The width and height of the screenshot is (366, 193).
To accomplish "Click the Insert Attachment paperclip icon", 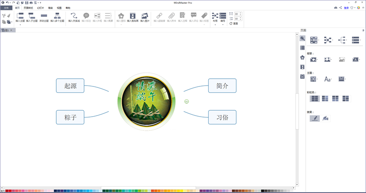I will pos(171,16).
